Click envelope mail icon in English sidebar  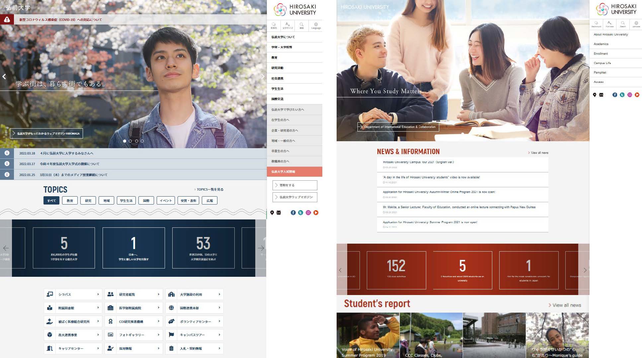click(601, 95)
